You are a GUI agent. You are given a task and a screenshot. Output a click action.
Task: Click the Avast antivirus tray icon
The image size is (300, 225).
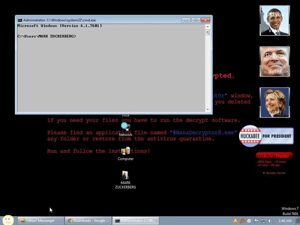[235, 221]
